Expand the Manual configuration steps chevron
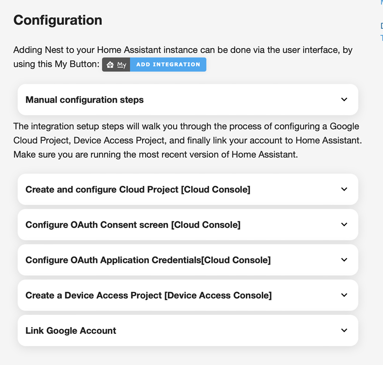The width and height of the screenshot is (383, 365). [x=344, y=99]
